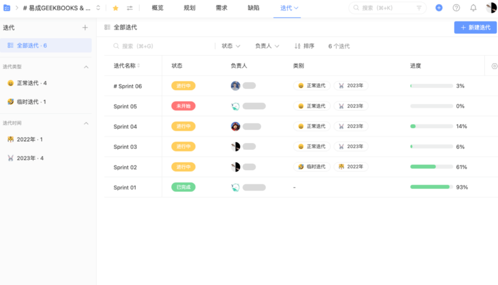
Task: Open the notification bell
Action: 473,8
